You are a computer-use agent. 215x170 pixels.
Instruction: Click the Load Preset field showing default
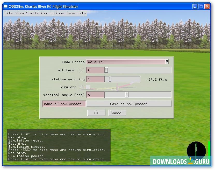[x=126, y=62]
